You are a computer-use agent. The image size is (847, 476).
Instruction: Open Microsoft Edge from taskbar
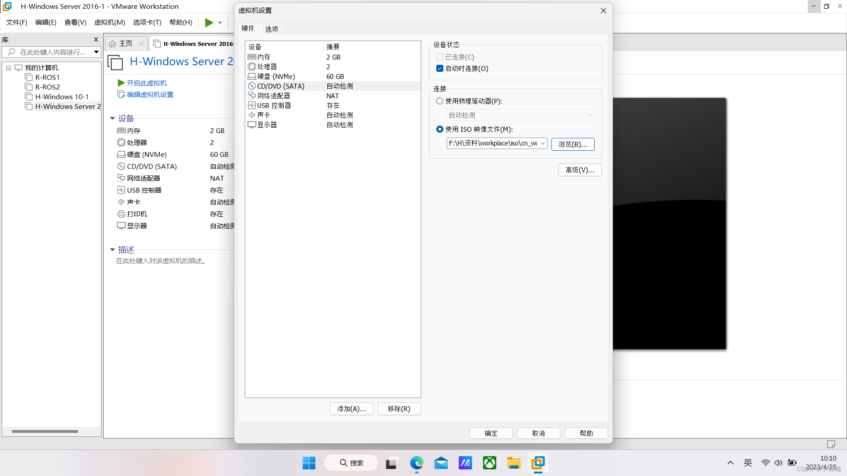pos(416,463)
